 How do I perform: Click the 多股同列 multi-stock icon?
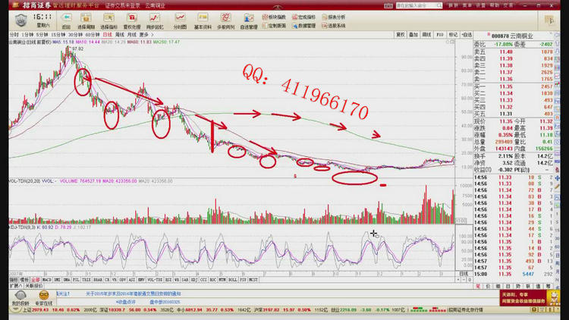click(x=225, y=17)
